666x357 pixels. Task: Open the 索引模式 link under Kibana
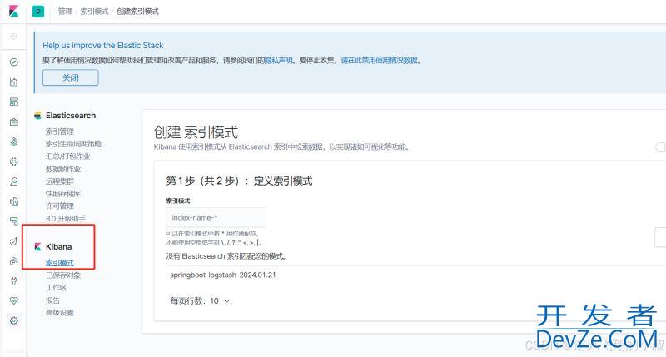pos(60,263)
